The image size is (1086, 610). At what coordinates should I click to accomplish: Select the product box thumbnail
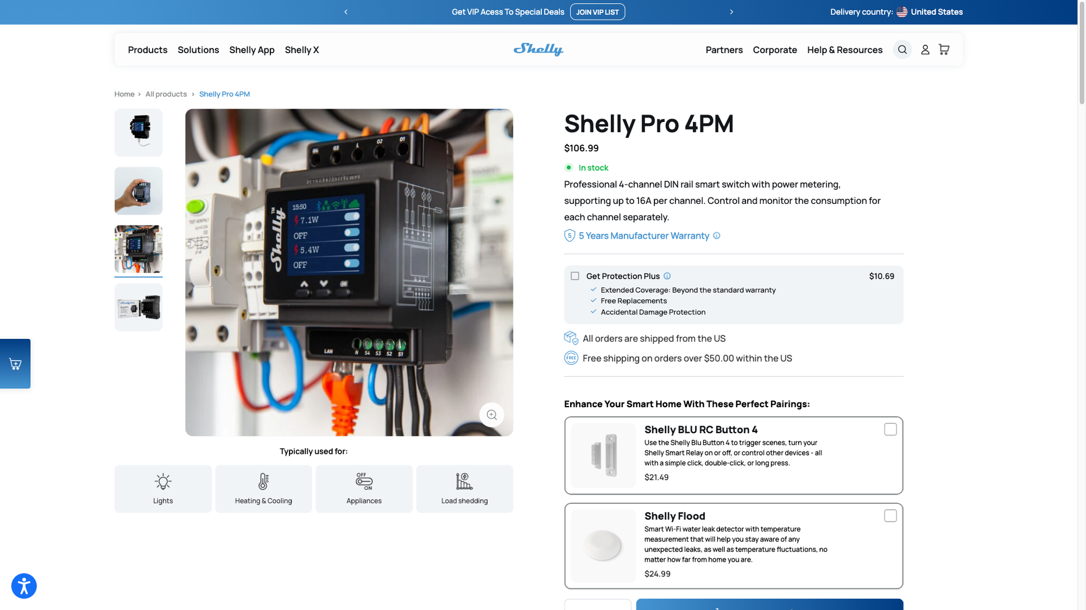138,307
